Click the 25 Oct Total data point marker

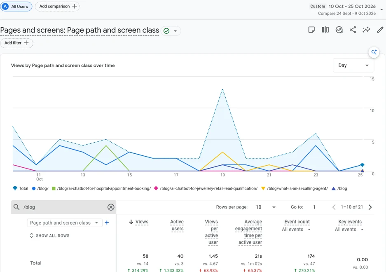click(362, 165)
